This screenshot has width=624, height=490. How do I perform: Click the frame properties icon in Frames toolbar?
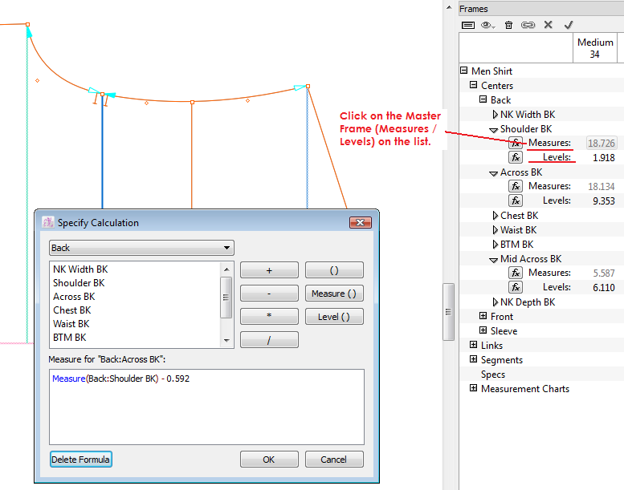pos(469,25)
